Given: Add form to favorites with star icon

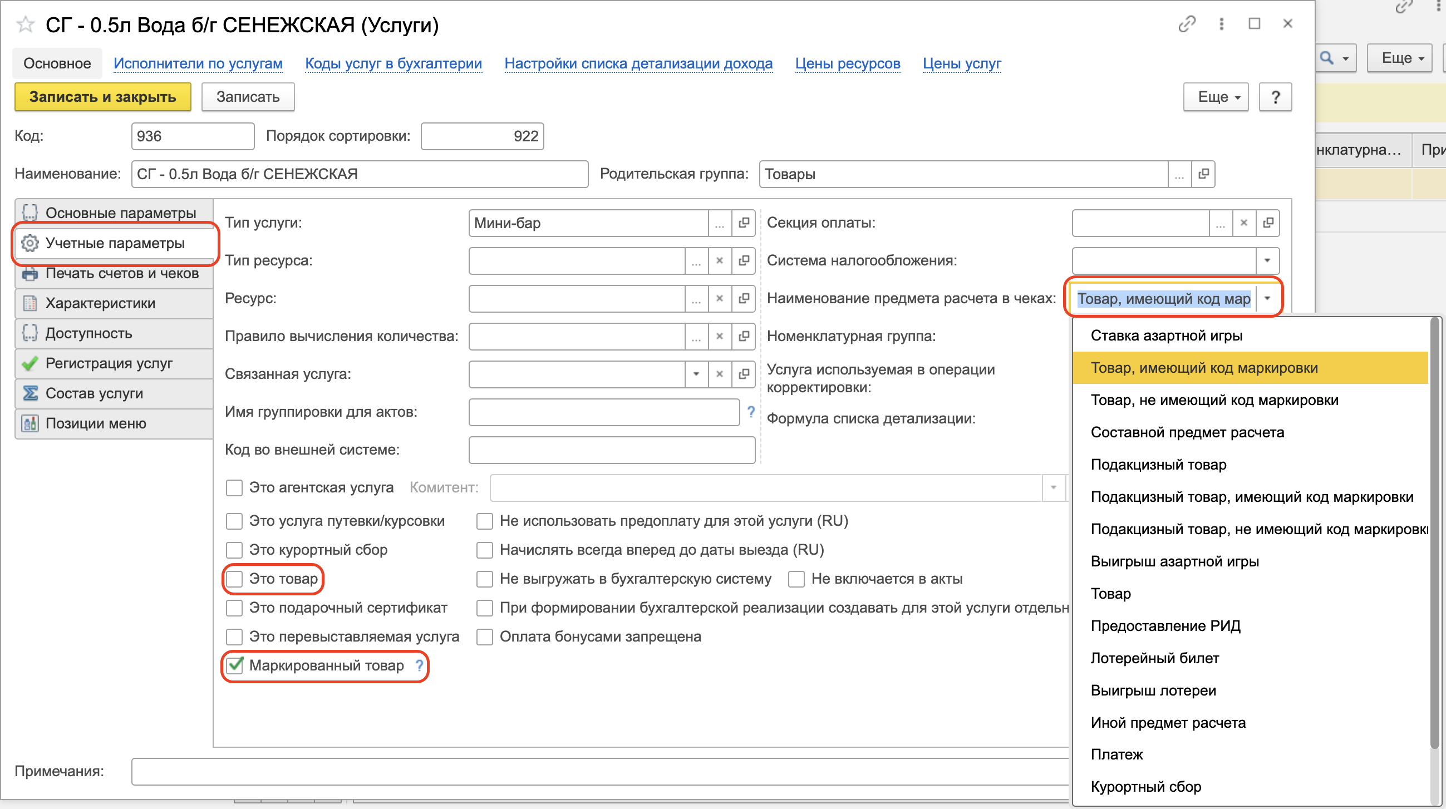Looking at the screenshot, I should (x=25, y=24).
